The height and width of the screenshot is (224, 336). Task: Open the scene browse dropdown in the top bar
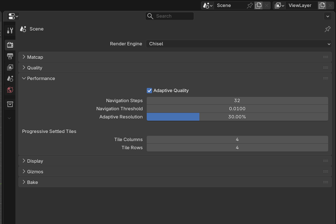tap(208, 5)
